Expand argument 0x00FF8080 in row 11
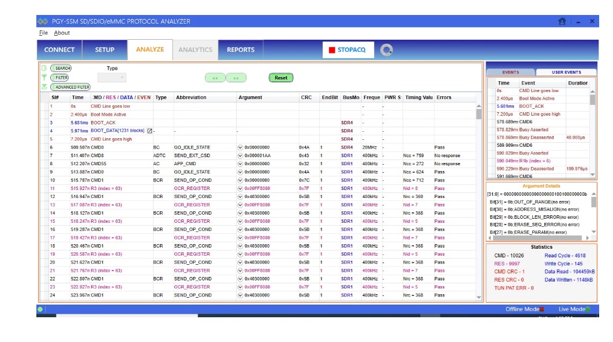 click(x=240, y=188)
